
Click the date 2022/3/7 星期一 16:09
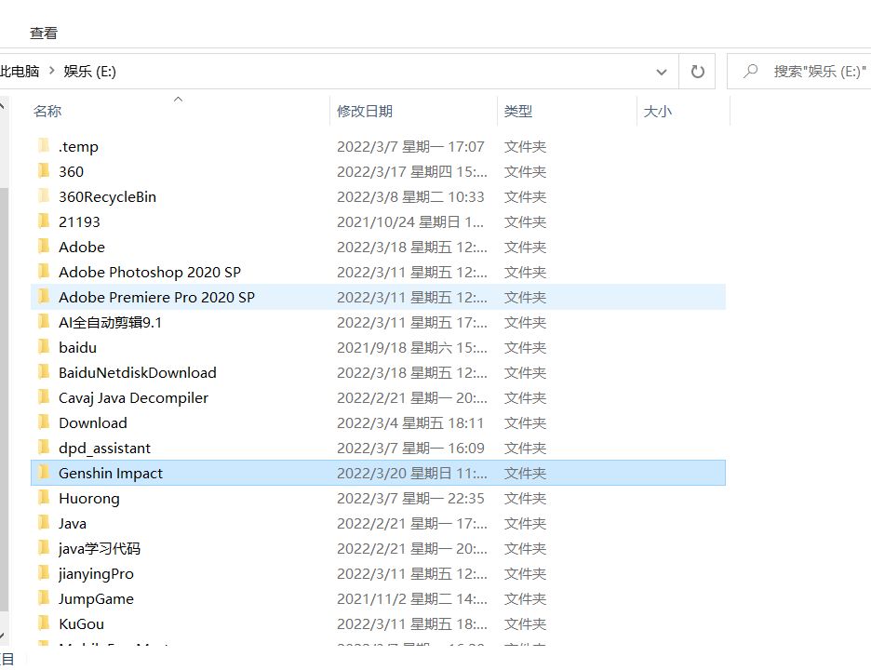[x=410, y=448]
